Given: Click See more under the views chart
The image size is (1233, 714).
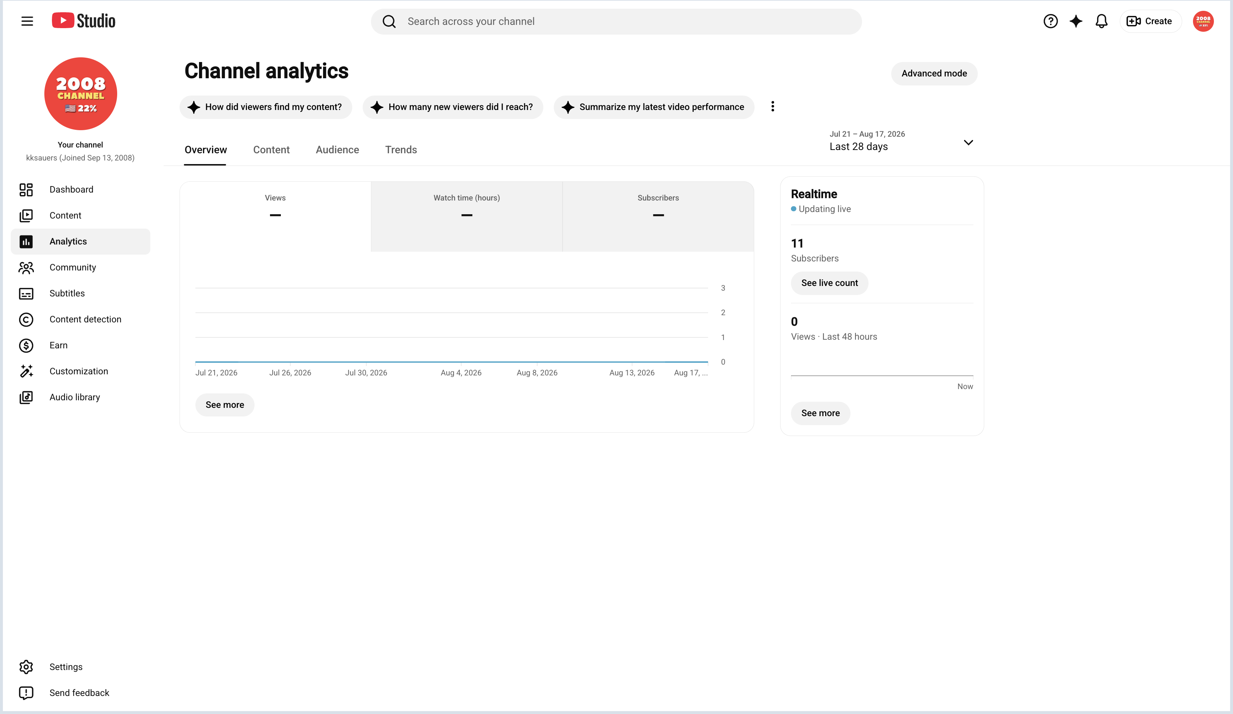Looking at the screenshot, I should pos(225,405).
